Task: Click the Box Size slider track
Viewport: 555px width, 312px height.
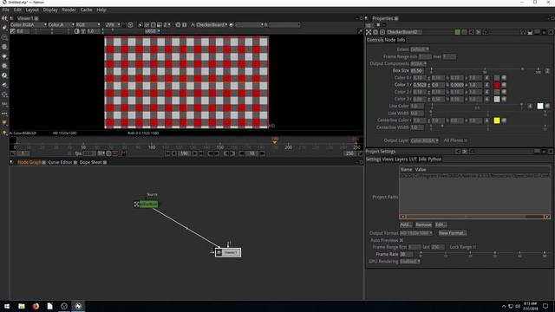Action: click(x=485, y=69)
